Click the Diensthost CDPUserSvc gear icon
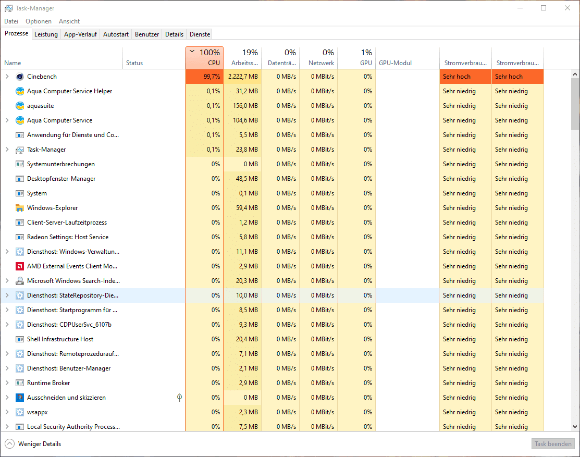The height and width of the screenshot is (457, 580). [x=20, y=325]
